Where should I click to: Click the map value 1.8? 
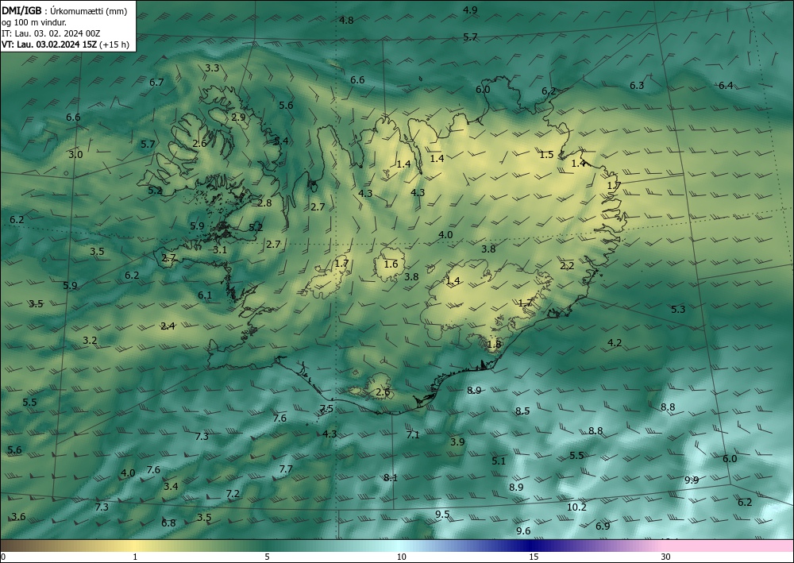point(494,345)
